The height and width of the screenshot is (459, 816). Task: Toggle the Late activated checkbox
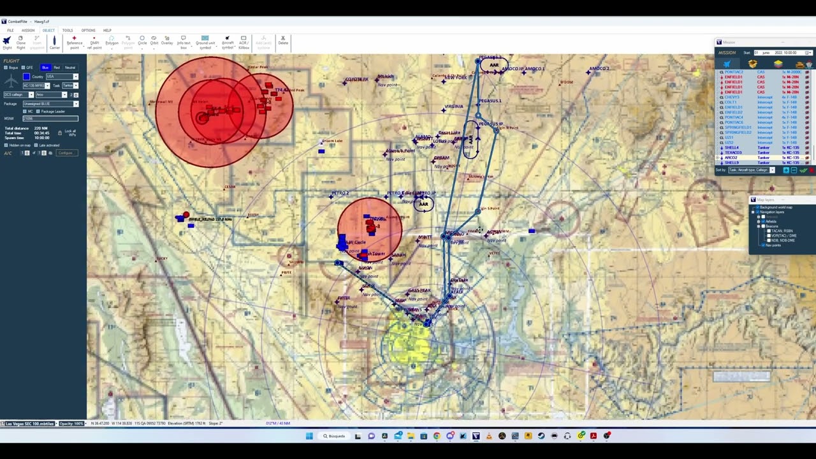(x=36, y=145)
